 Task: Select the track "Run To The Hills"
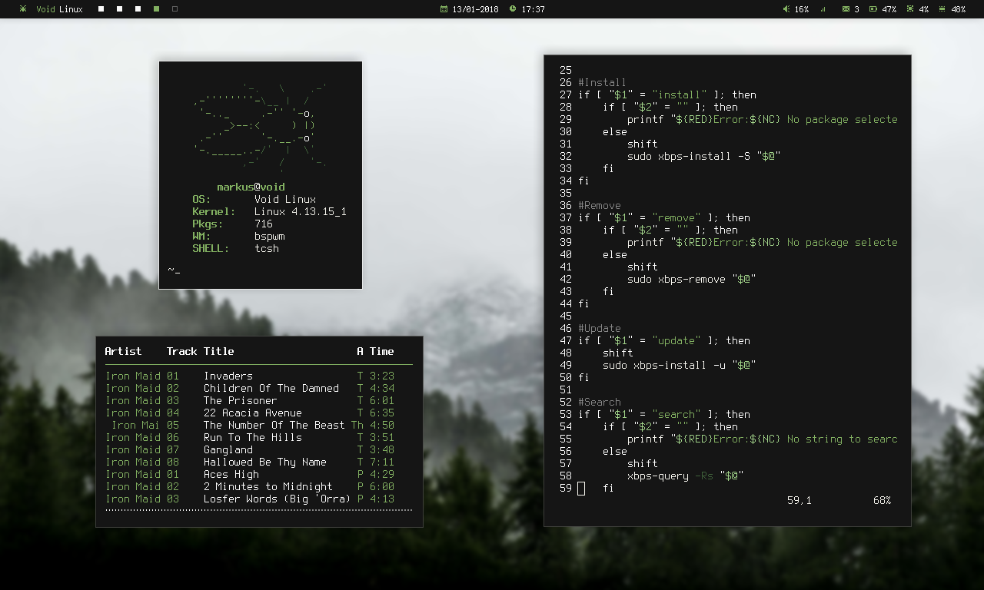(252, 437)
